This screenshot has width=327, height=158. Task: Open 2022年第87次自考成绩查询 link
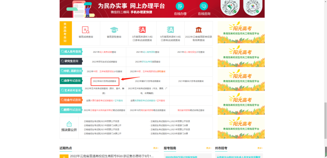[x=148, y=81]
